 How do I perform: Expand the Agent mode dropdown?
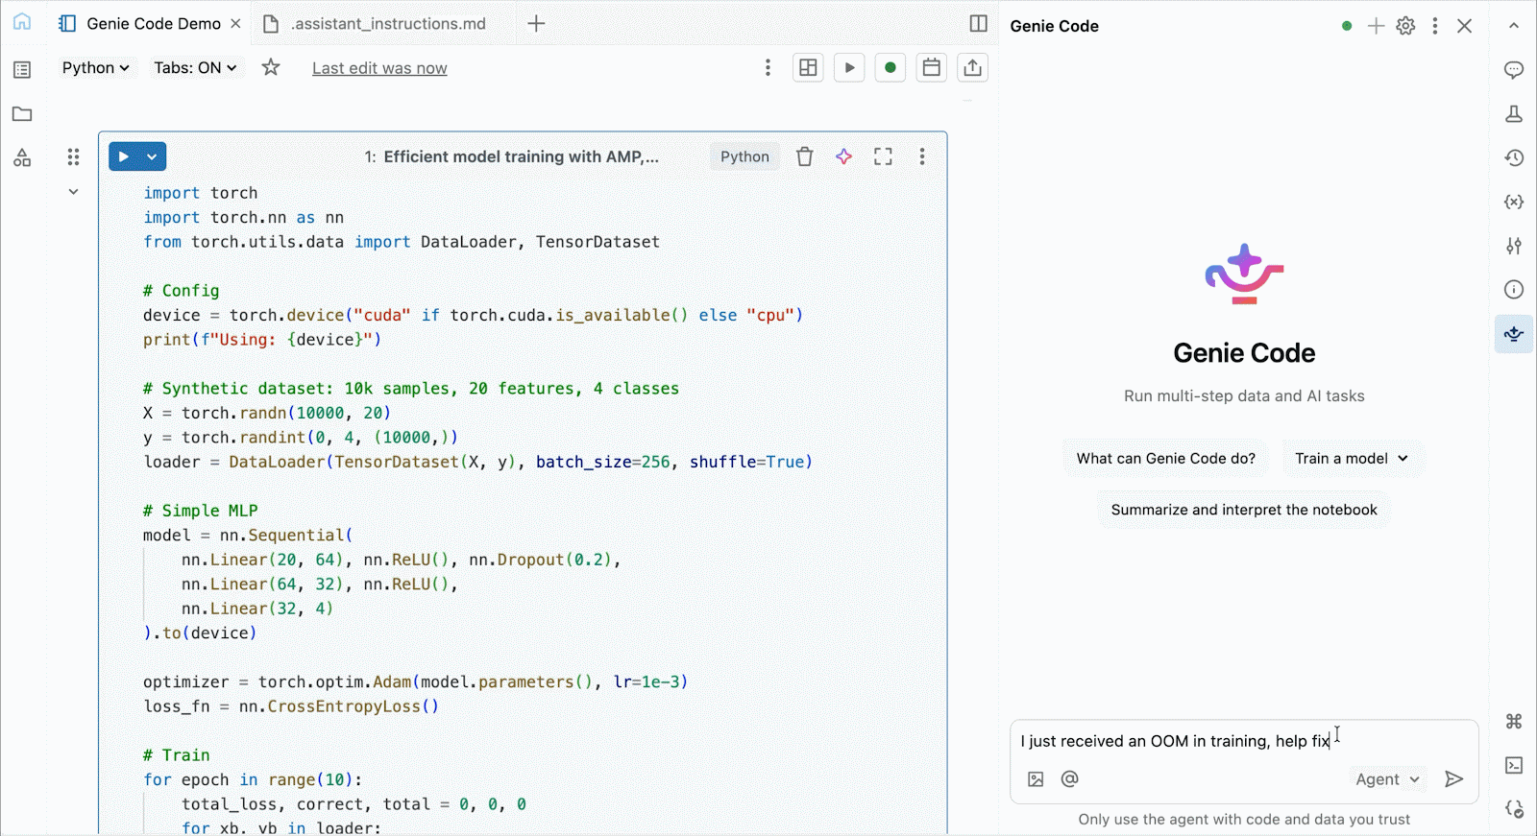[x=1387, y=779]
